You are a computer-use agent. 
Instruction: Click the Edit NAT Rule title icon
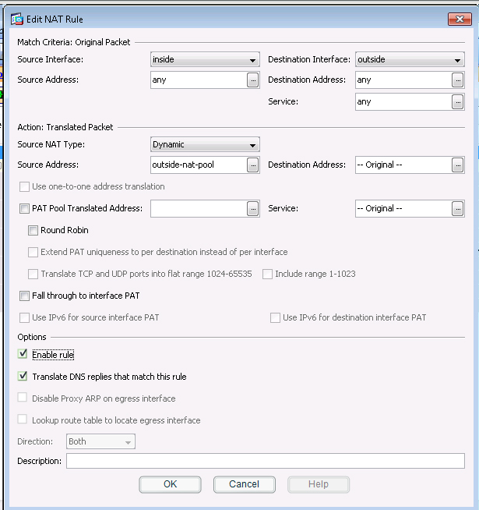16,19
